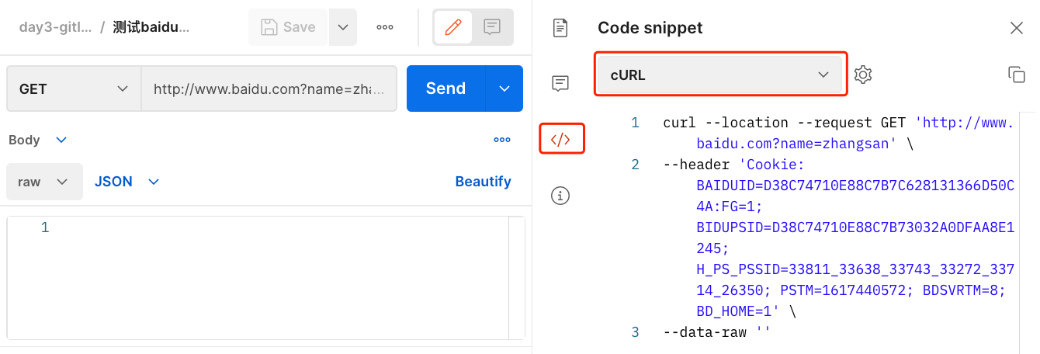Close the Code snippet panel
1040x354 pixels.
point(1016,28)
